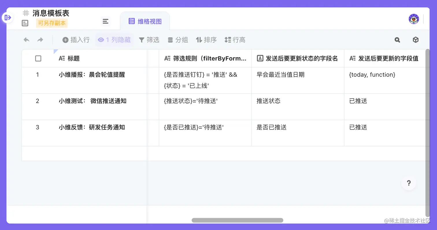
Task: Select row number 1
Action: click(37, 75)
